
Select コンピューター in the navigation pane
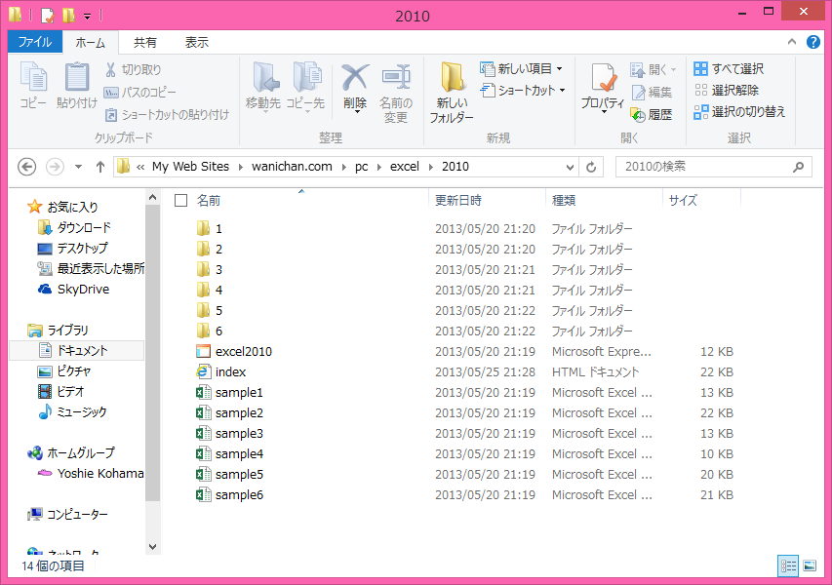tap(68, 515)
